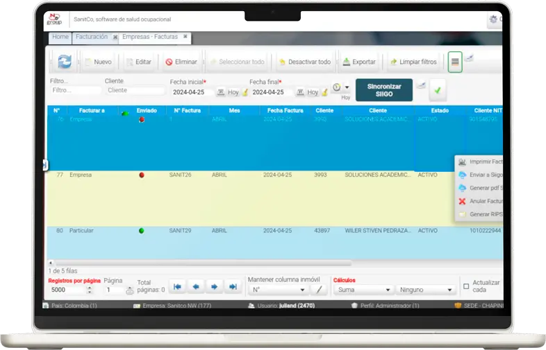The image size is (546, 350).
Task: Clear Fecha inicial with broom icon
Action: [245, 92]
